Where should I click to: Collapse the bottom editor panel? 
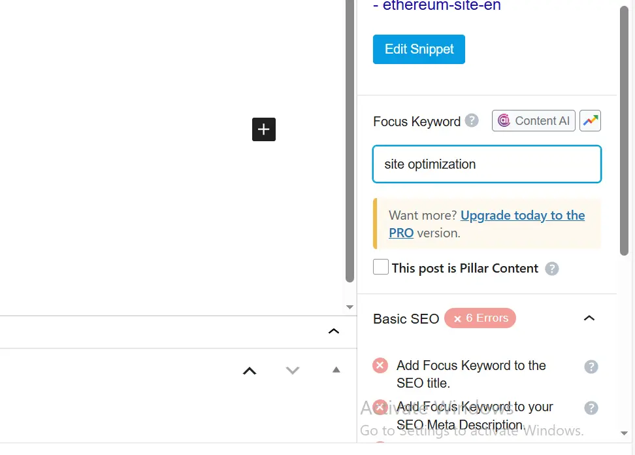pyautogui.click(x=334, y=331)
